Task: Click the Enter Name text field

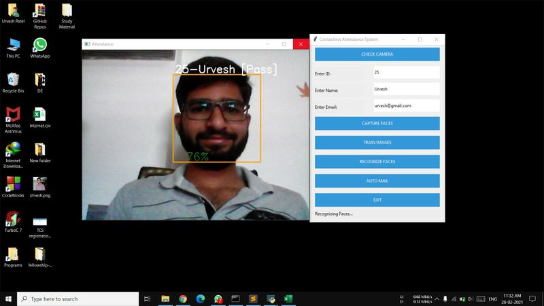Action: [x=406, y=89]
